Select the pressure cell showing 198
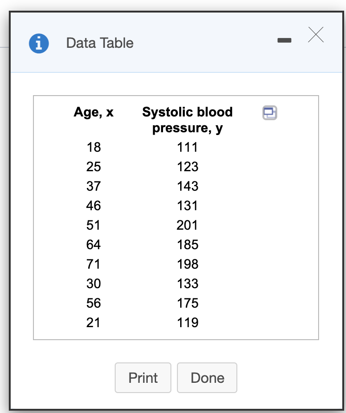 pos(187,264)
